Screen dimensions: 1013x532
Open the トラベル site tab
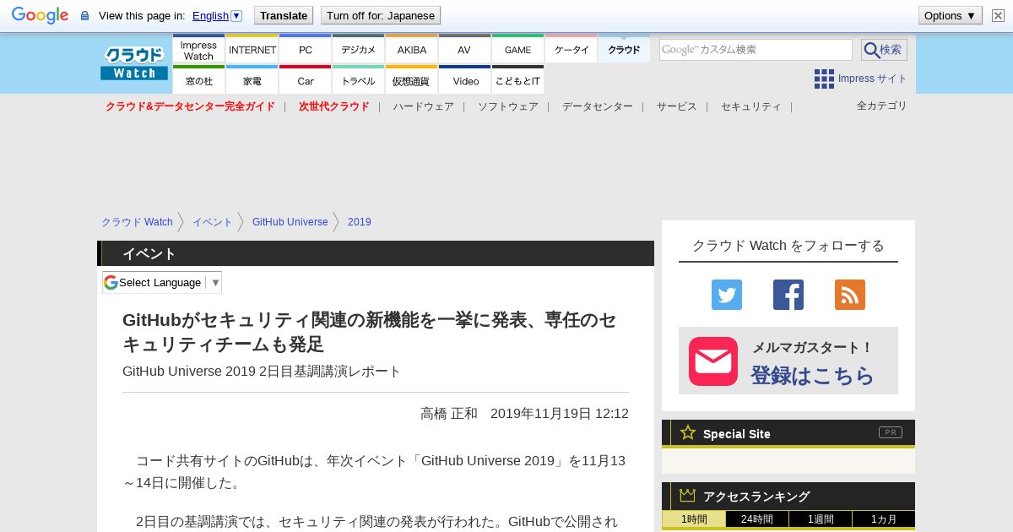(359, 80)
